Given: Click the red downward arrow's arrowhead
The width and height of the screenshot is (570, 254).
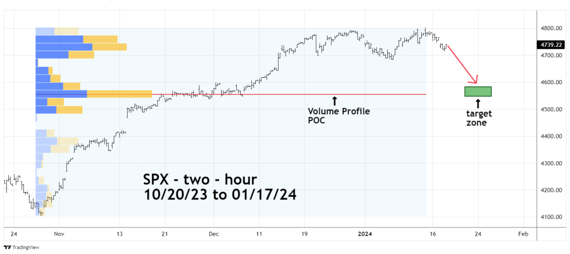Looking at the screenshot, I should [475, 81].
